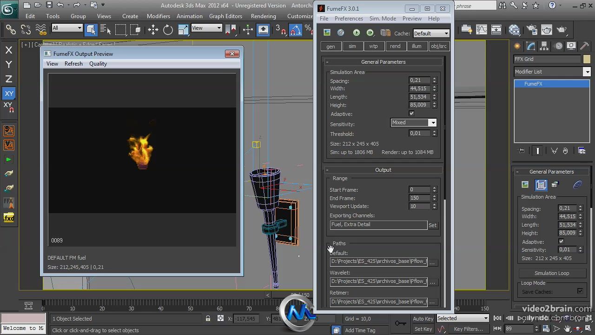
Task: Open the Sensitivity Mixed dropdown
Action: click(x=413, y=122)
